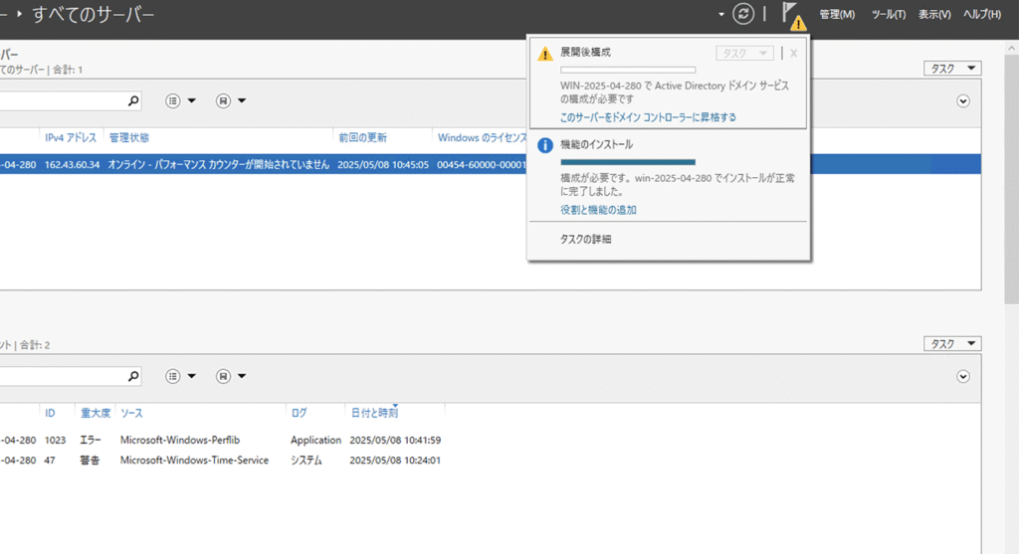The image size is (1019, 554).
Task: Sort by 管理状態 column header
Action: click(x=128, y=137)
